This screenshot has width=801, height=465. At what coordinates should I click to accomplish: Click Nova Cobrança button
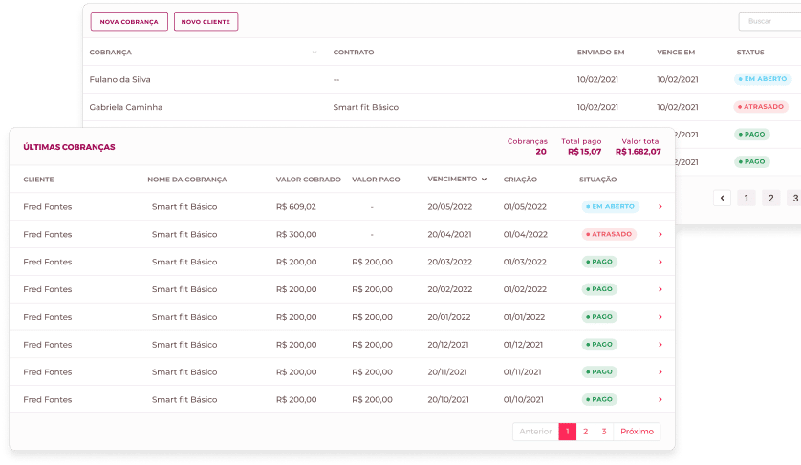(129, 22)
